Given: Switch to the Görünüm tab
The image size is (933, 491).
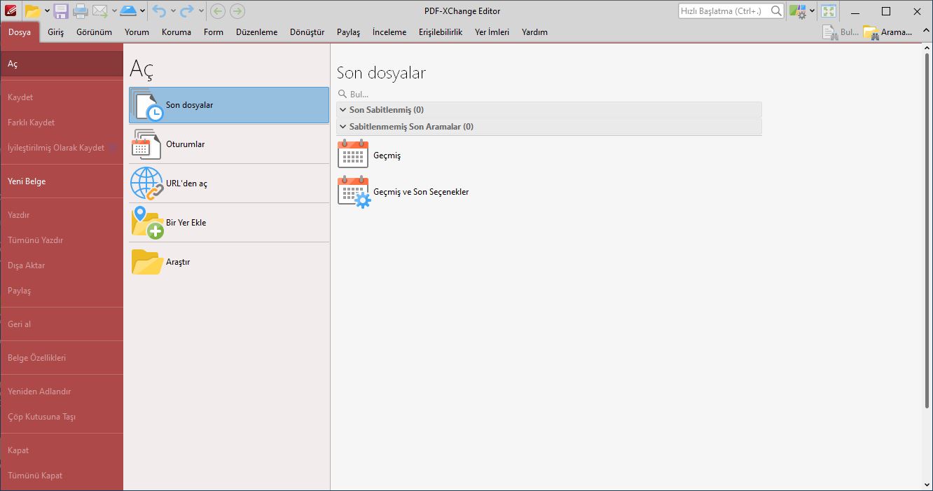Looking at the screenshot, I should [94, 32].
